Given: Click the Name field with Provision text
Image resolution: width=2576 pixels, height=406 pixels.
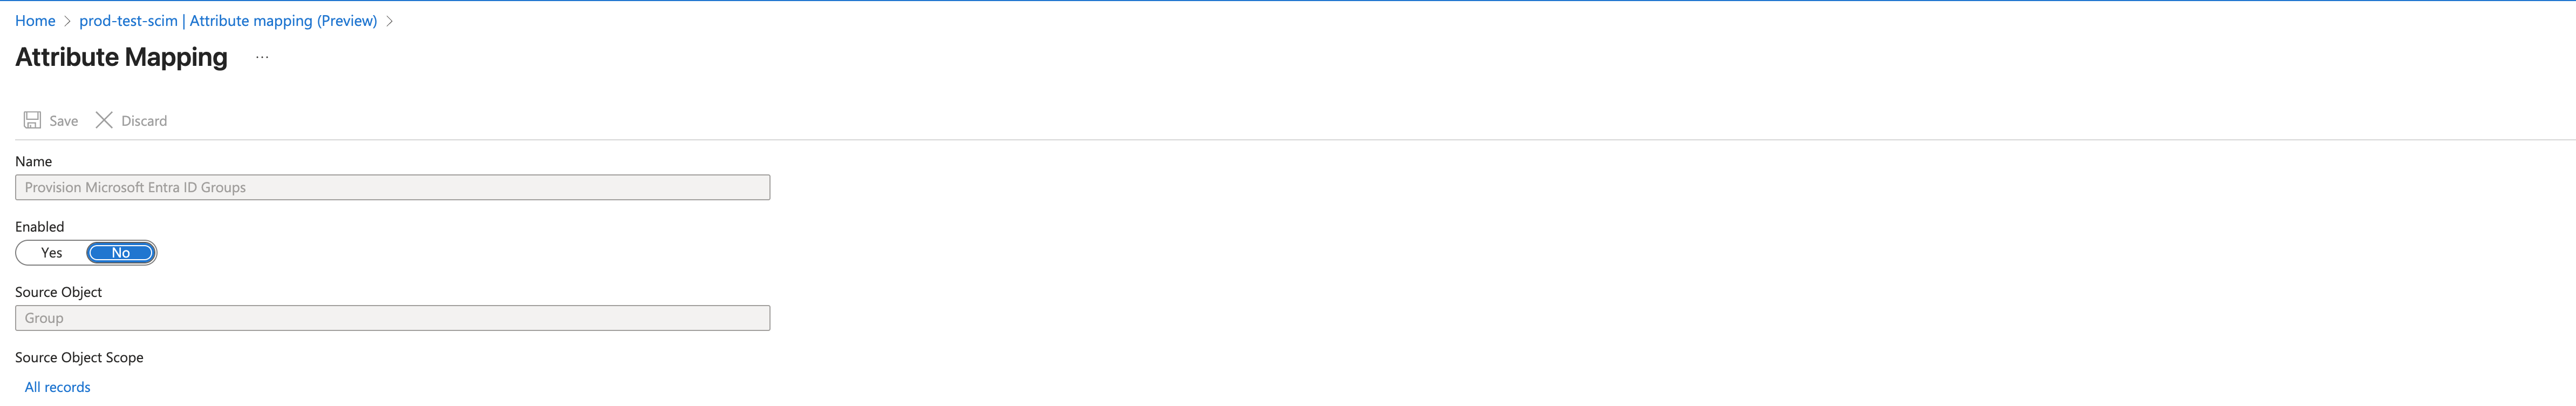Looking at the screenshot, I should pos(392,187).
